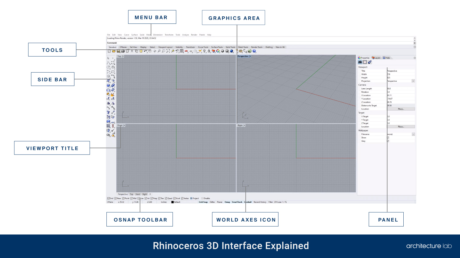Switch to the Surface Tools toolbar tab
The image size is (460, 258).
(x=217, y=47)
